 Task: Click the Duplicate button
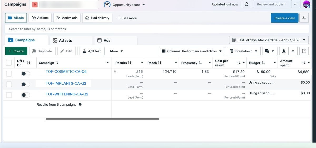[x=42, y=51]
